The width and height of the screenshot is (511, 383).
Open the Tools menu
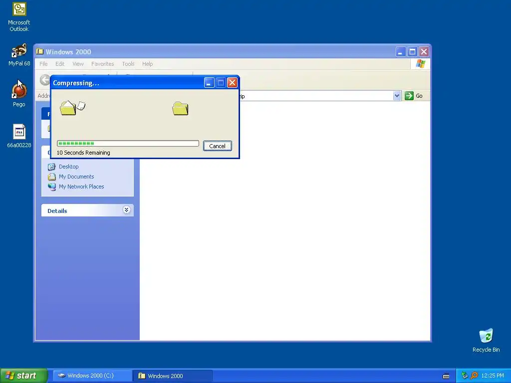(128, 64)
